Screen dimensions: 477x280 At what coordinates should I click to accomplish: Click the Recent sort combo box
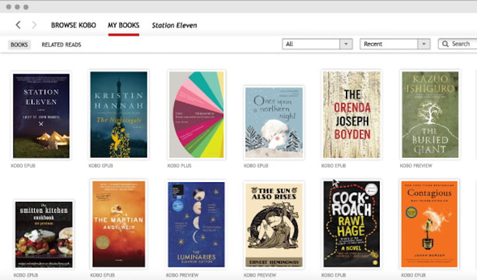pyautogui.click(x=395, y=44)
